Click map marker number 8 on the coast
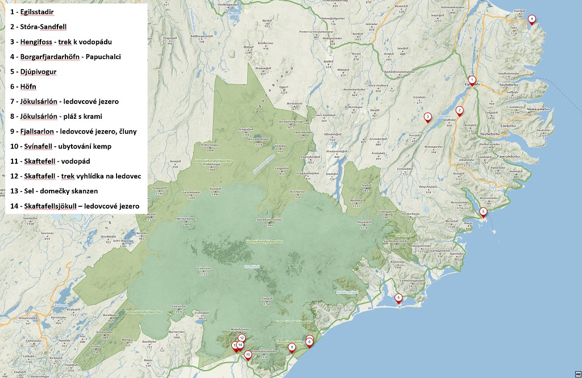The image size is (582, 378). click(x=309, y=342)
